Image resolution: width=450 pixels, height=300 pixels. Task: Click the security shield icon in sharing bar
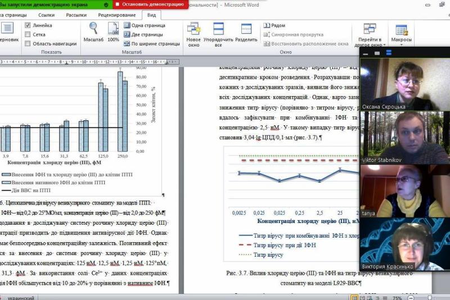pos(106,4)
